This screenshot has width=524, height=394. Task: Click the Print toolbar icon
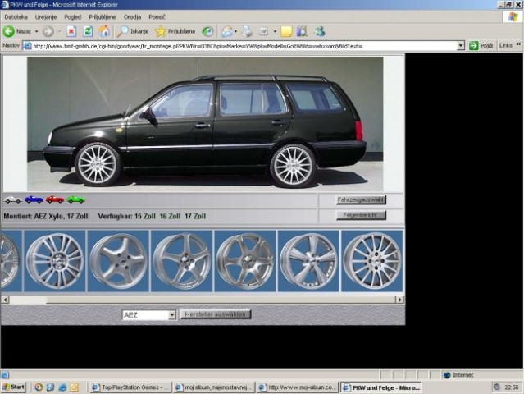pos(248,31)
